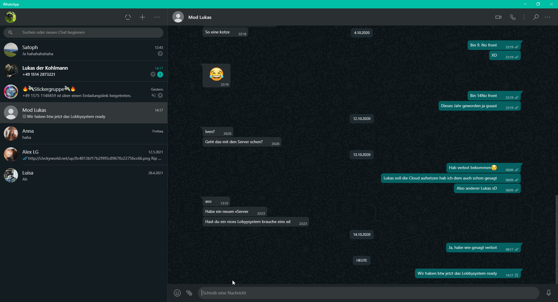Image resolution: width=558 pixels, height=302 pixels.
Task: Start a video call with Mod Lukas
Action: (x=498, y=17)
